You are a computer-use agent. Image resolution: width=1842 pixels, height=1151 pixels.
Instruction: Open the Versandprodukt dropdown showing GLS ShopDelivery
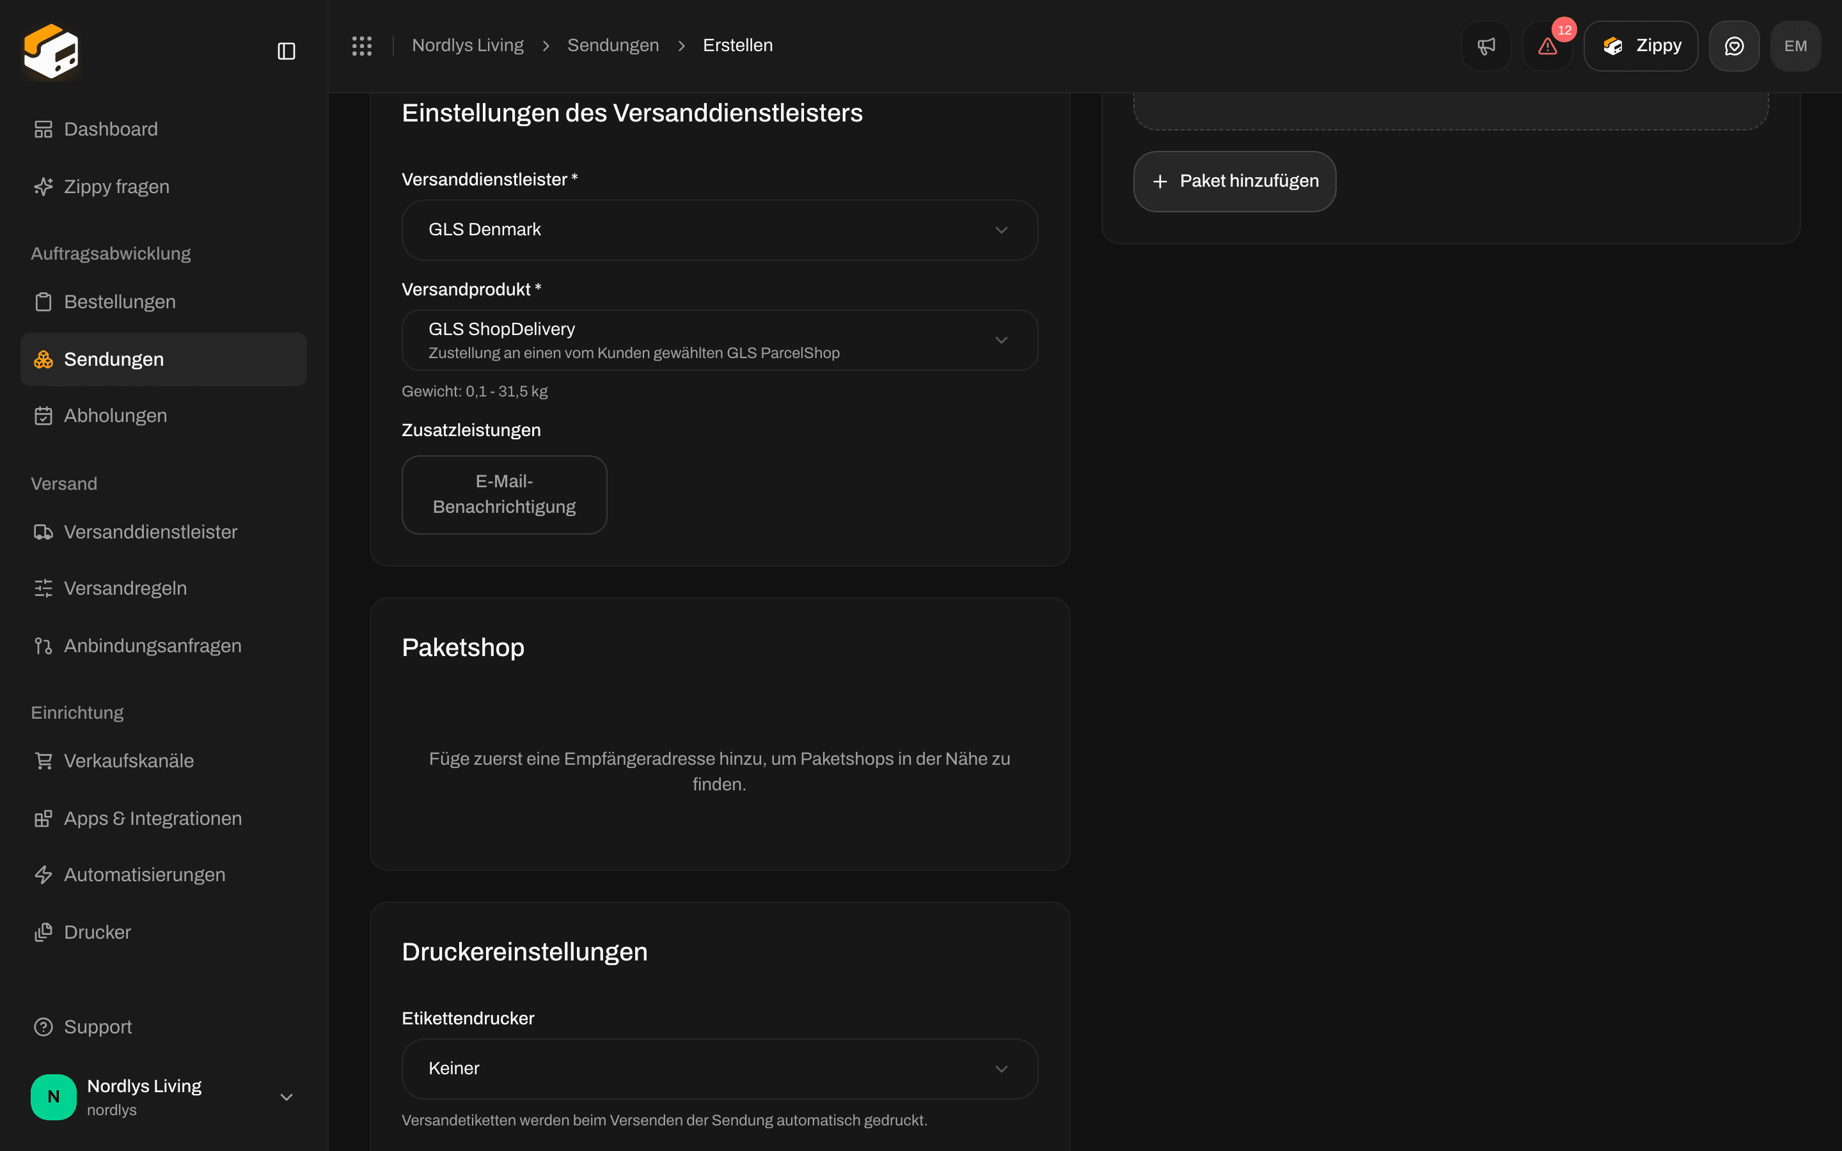(x=720, y=340)
